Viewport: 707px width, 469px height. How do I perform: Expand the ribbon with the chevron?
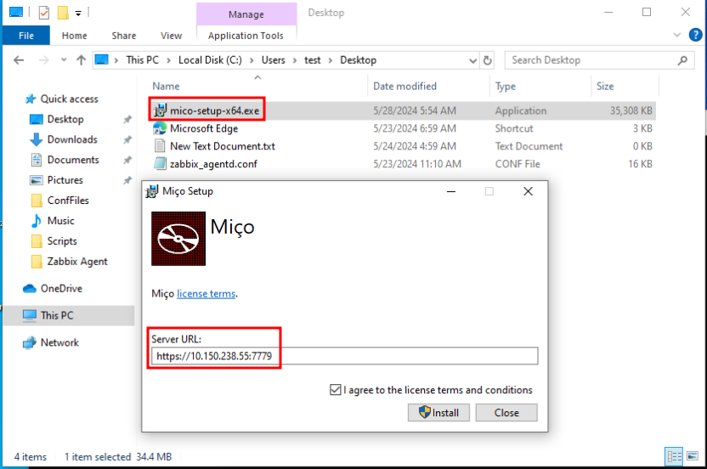[676, 35]
